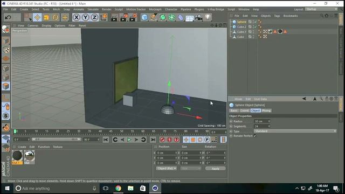This screenshot has height=194, width=345.
Task: Open Edit Render Settings icon
Action: pyautogui.click(x=133, y=17)
